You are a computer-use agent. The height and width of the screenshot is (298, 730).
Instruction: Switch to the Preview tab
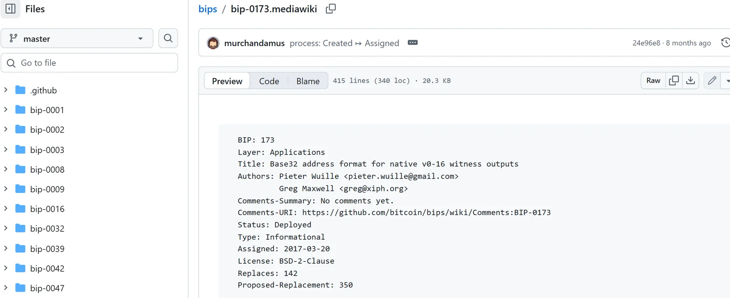(x=227, y=81)
